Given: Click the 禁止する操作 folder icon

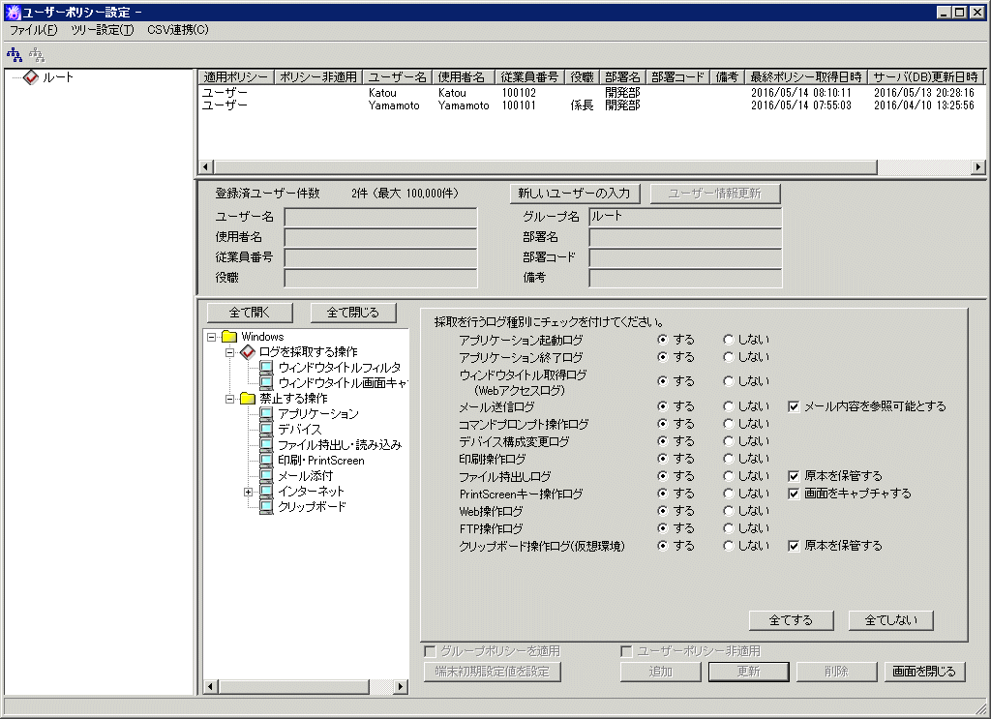Looking at the screenshot, I should (x=247, y=399).
